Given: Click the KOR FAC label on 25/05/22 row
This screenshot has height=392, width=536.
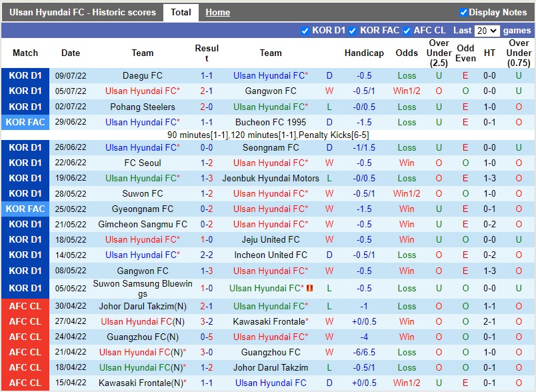Looking at the screenshot, I should 25,209.
